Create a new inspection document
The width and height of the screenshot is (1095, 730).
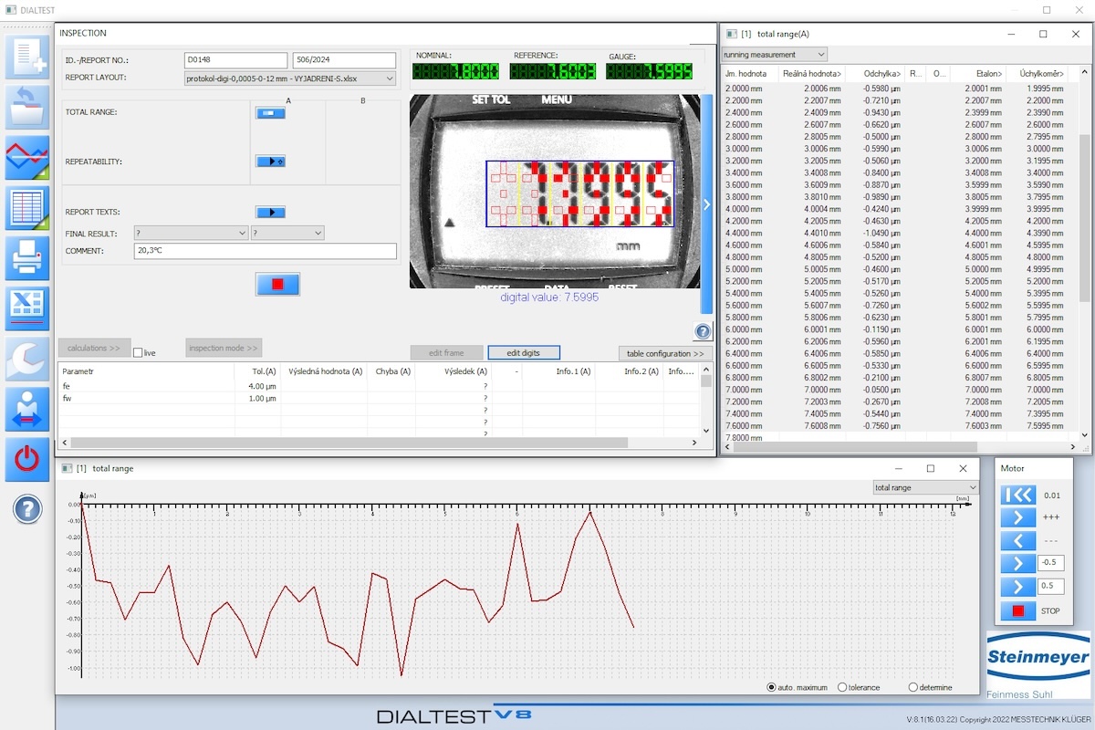click(27, 57)
